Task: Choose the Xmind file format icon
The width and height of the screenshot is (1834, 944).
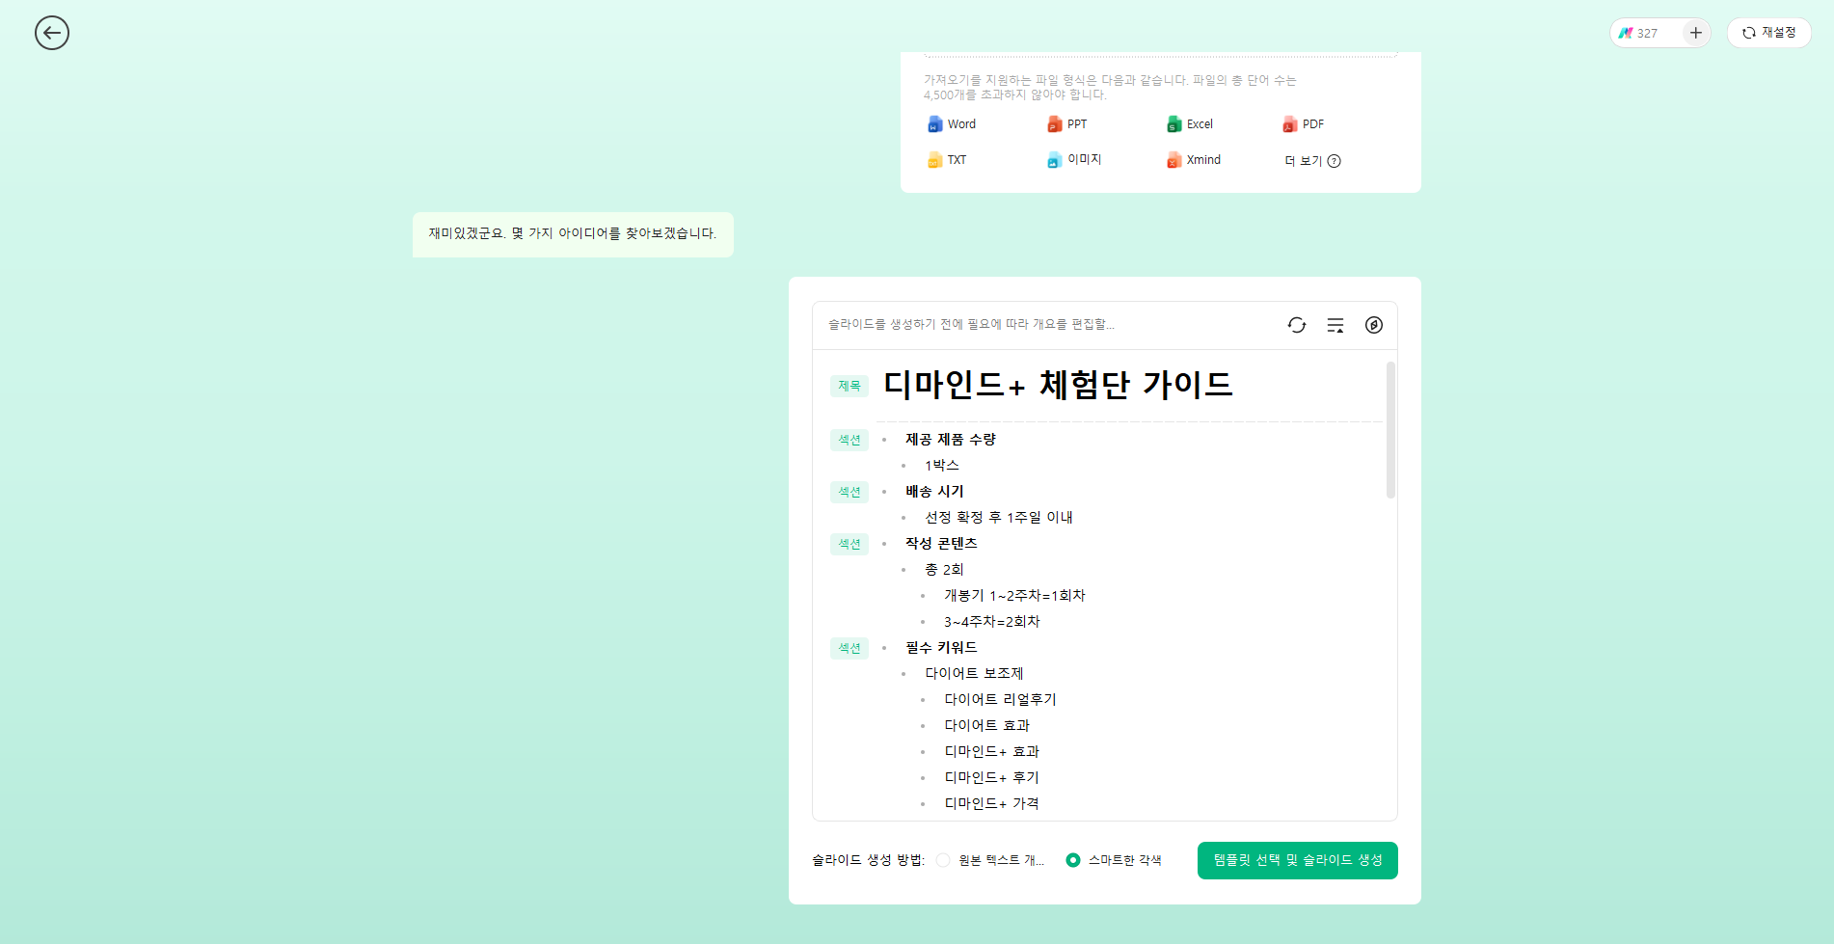Action: [x=1173, y=160]
